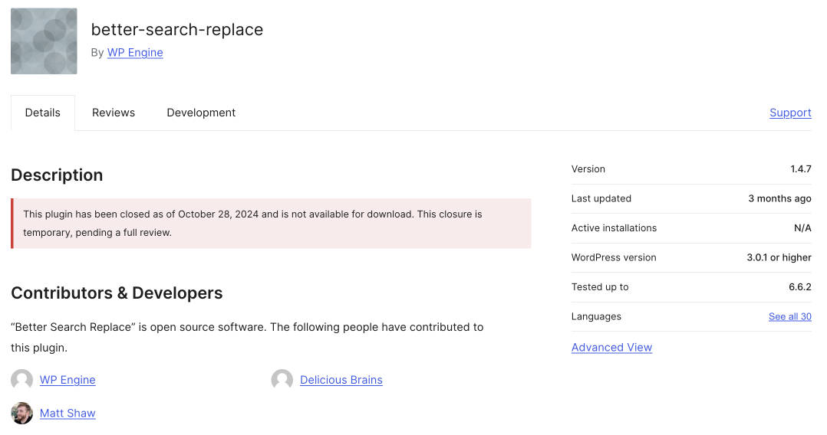The height and width of the screenshot is (435, 827).
Task: Click the Tested up to 6.6.2 value
Action: point(799,287)
